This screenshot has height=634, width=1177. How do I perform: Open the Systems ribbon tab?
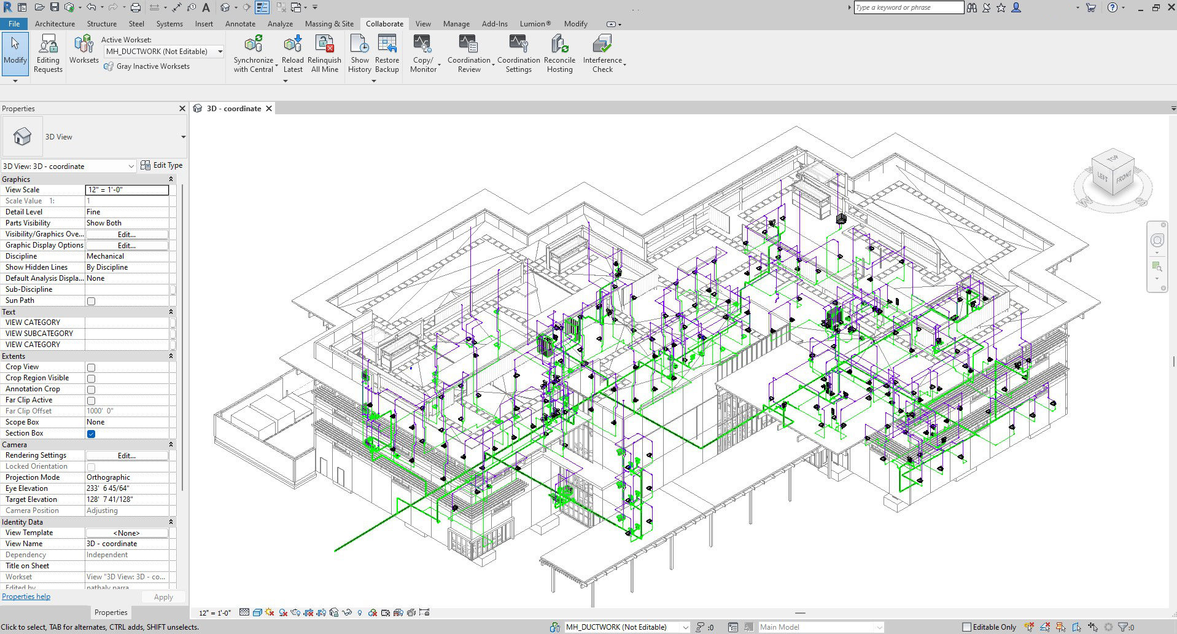pyautogui.click(x=169, y=24)
